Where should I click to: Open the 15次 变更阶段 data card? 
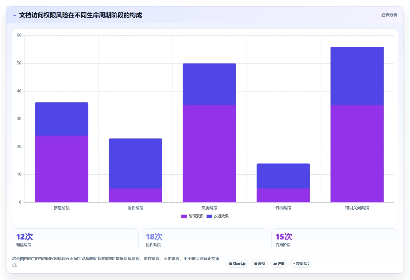coord(335,240)
